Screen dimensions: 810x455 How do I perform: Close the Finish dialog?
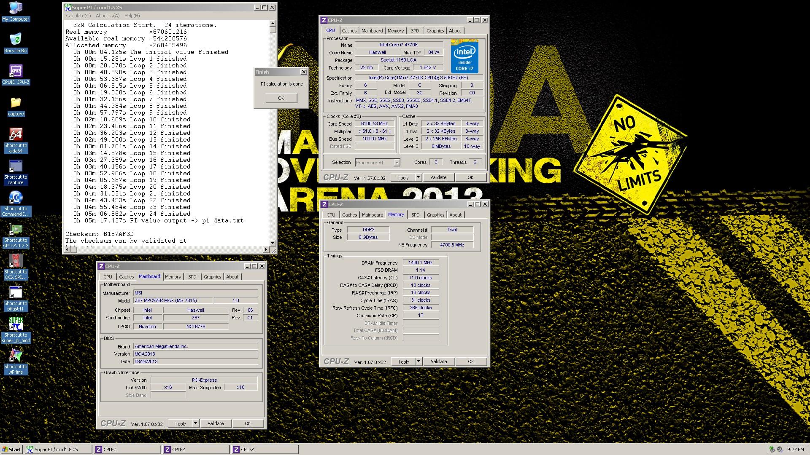coord(303,72)
